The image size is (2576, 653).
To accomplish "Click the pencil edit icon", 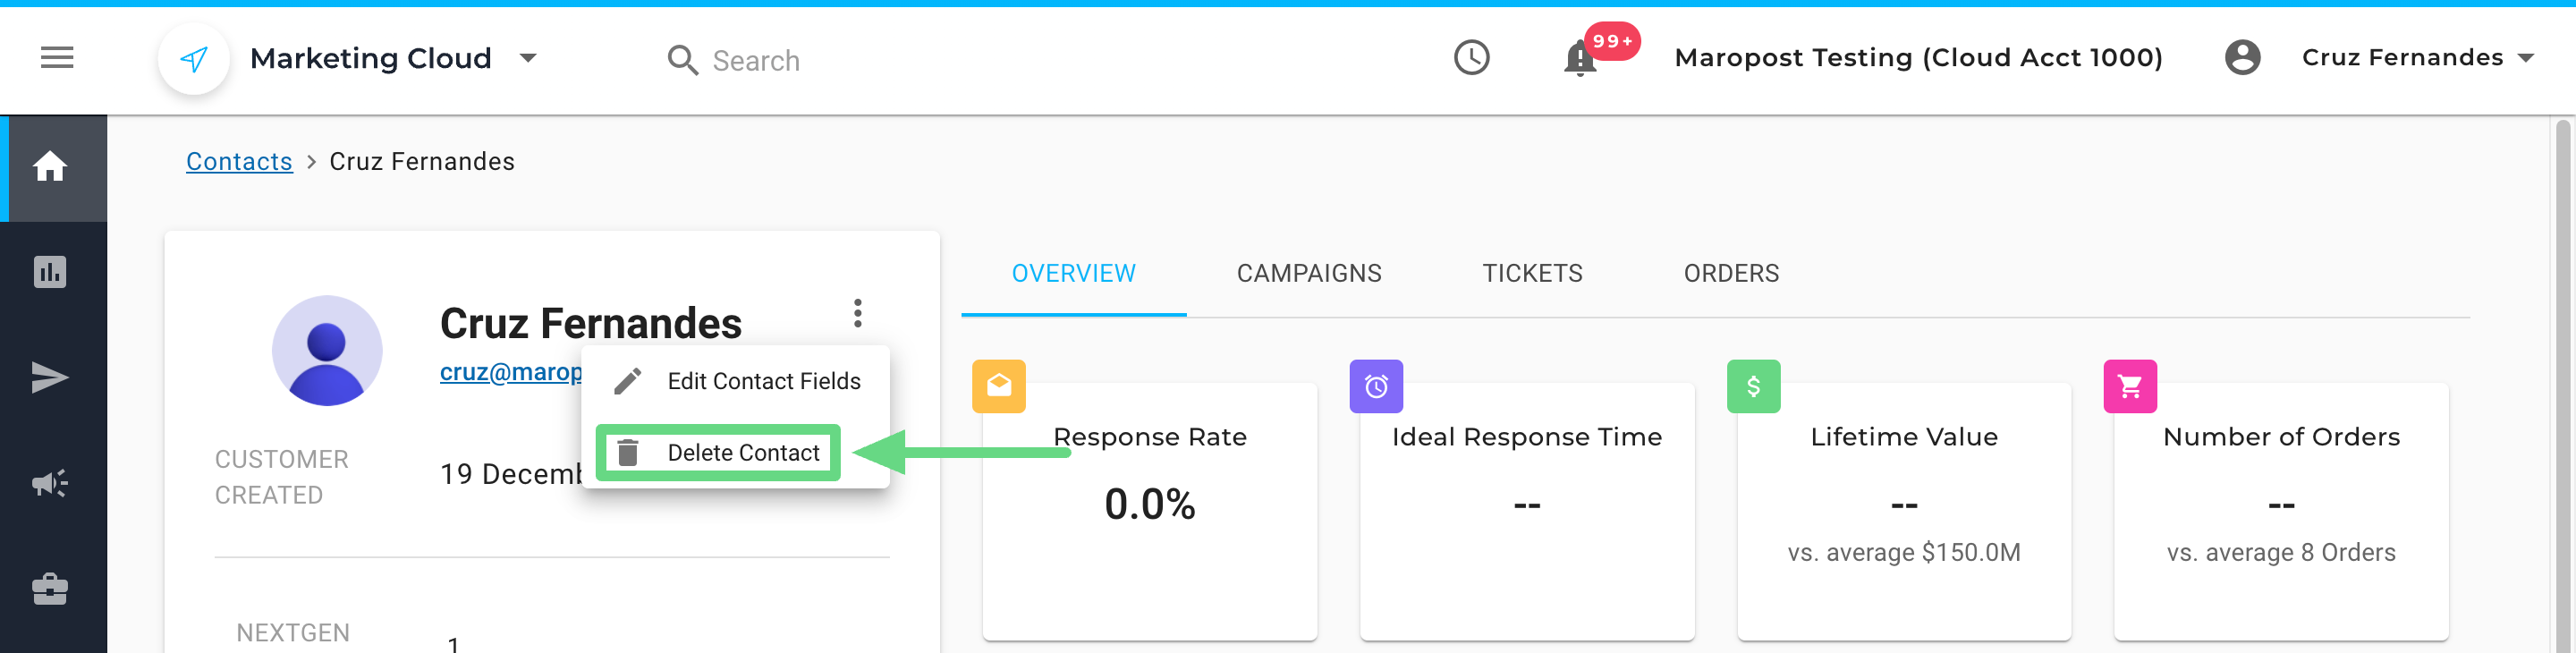I will 627,381.
